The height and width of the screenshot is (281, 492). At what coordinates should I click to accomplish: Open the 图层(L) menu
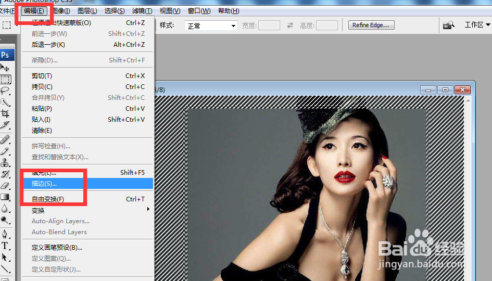coord(87,11)
